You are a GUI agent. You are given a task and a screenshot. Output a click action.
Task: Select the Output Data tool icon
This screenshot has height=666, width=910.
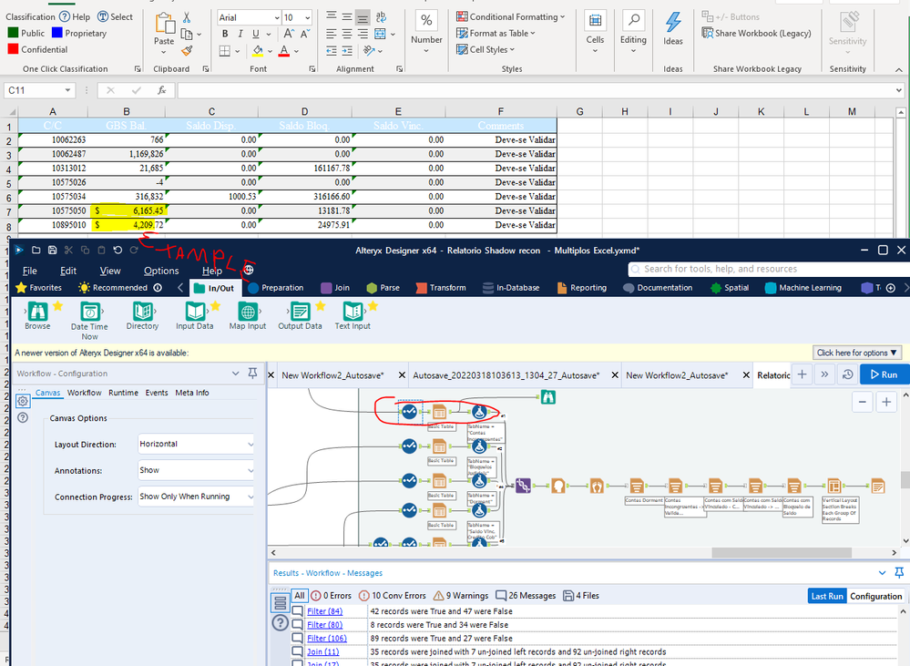[300, 312]
